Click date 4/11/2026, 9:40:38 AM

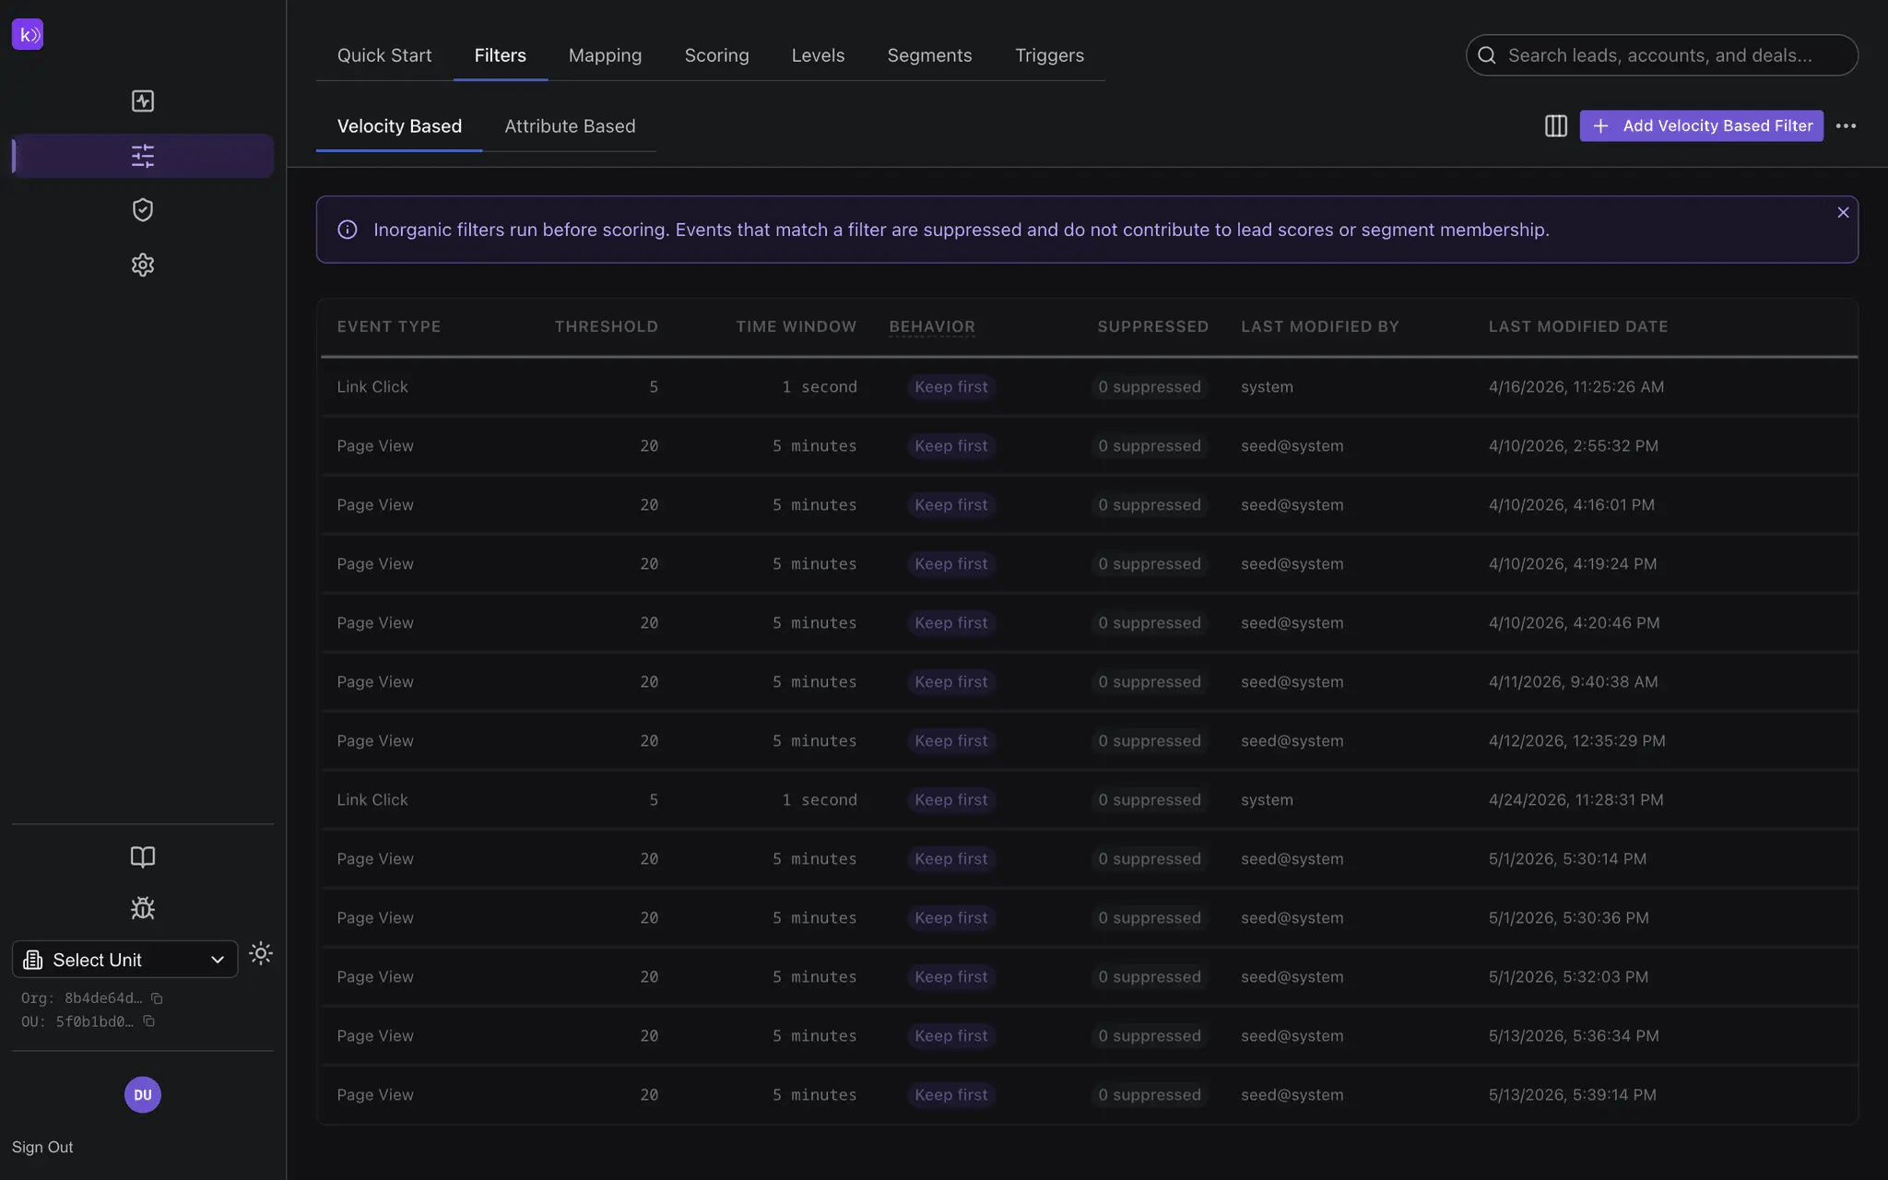1574,681
